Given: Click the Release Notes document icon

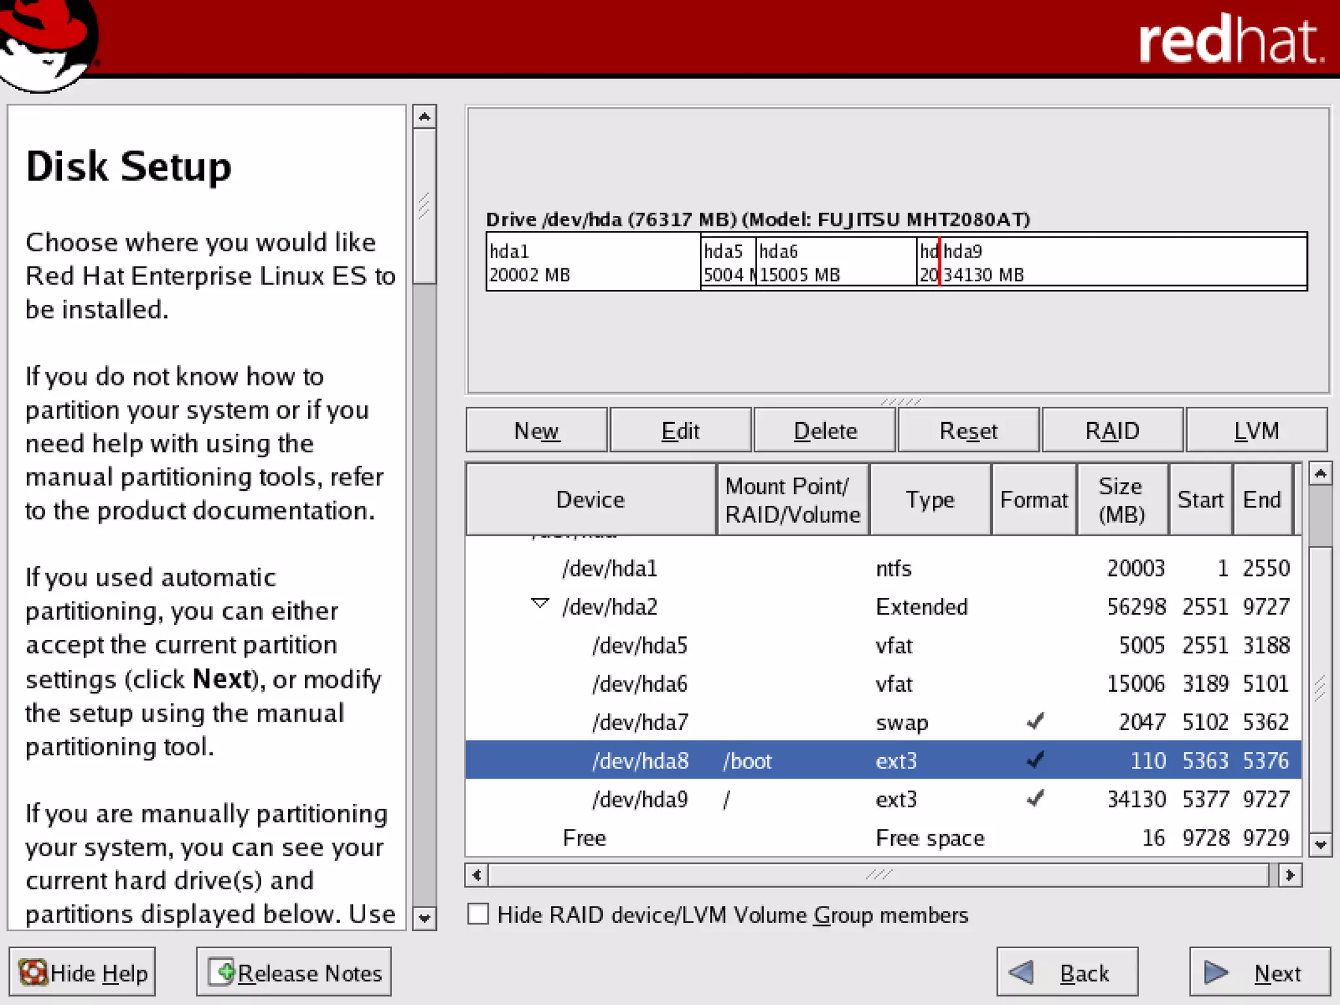Looking at the screenshot, I should 221,972.
